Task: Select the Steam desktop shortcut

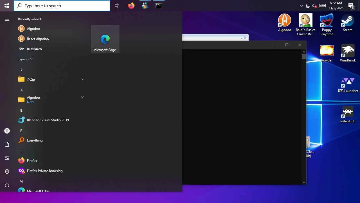Action: point(348,23)
